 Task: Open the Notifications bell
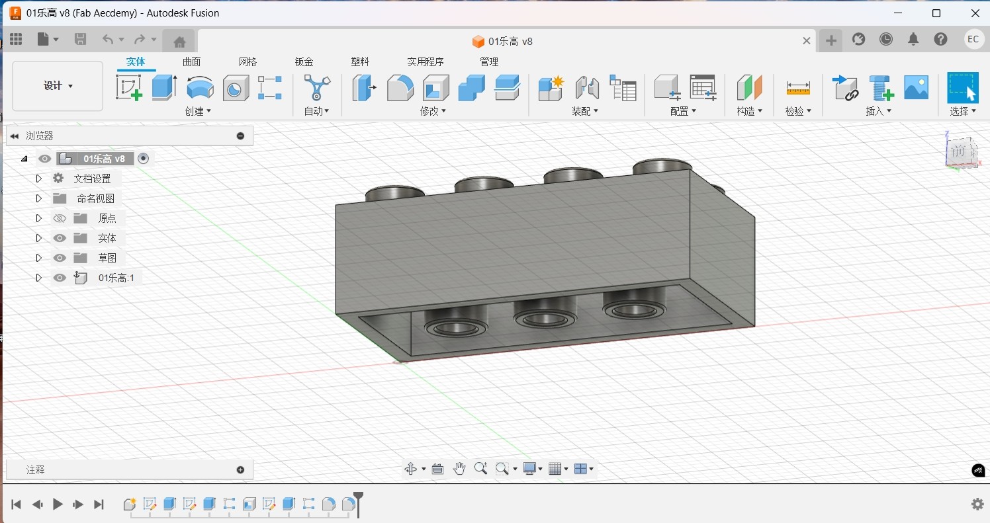(x=913, y=40)
